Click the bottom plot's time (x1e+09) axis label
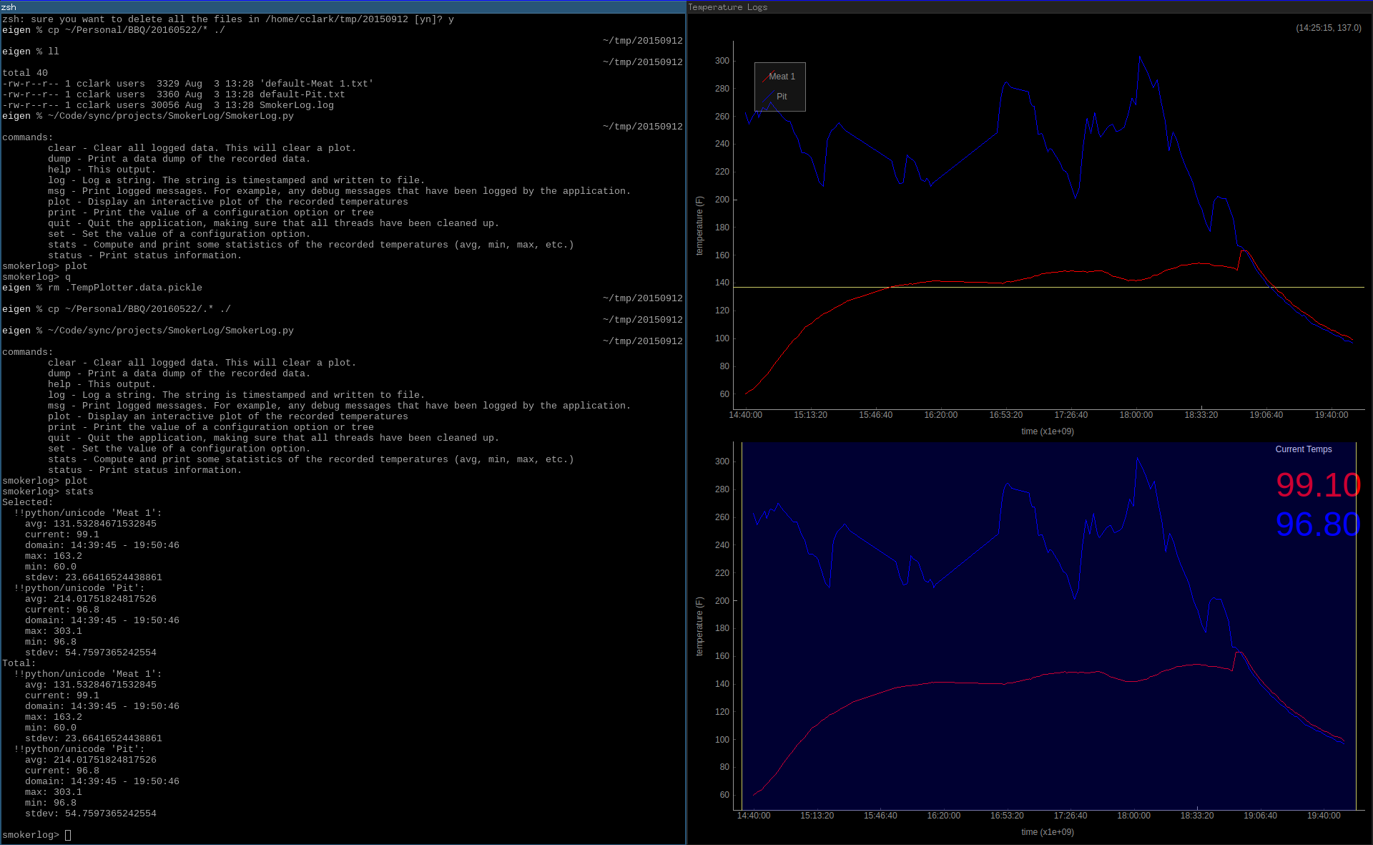The width and height of the screenshot is (1373, 845). coord(1047,832)
